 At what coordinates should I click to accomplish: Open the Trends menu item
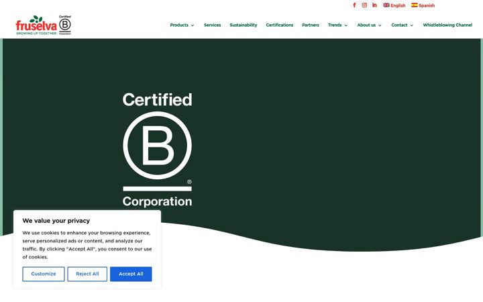tap(335, 25)
